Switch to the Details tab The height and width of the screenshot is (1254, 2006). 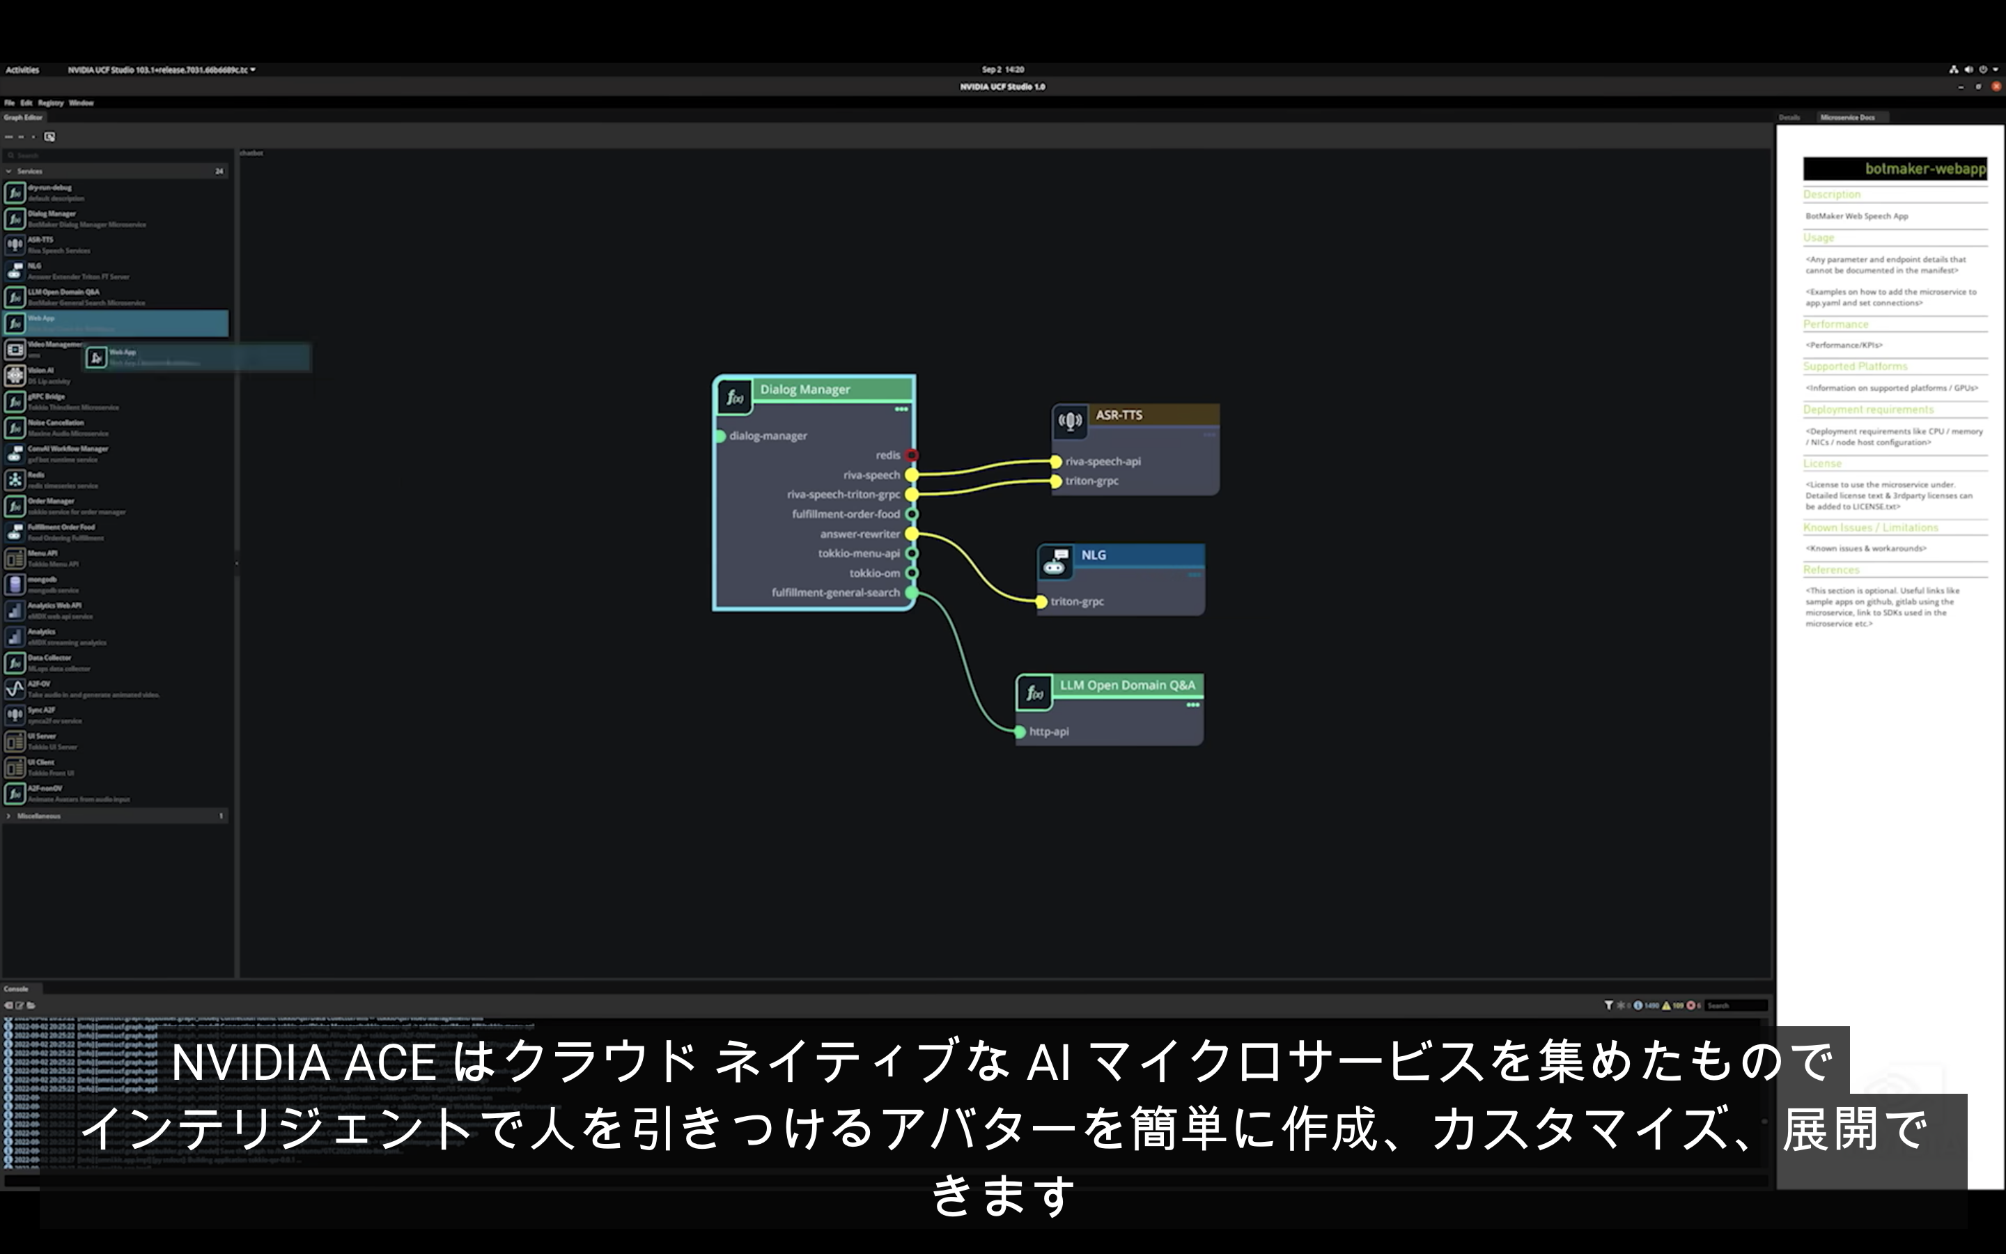(1789, 118)
